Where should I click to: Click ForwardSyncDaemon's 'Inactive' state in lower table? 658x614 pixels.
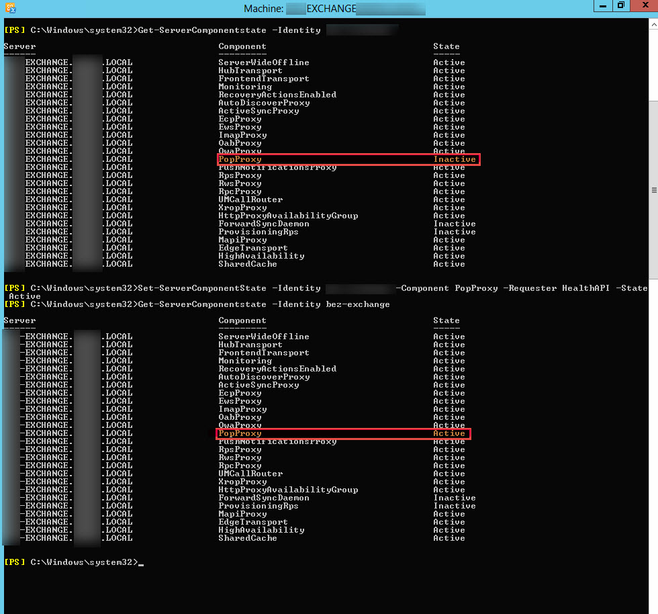point(455,498)
